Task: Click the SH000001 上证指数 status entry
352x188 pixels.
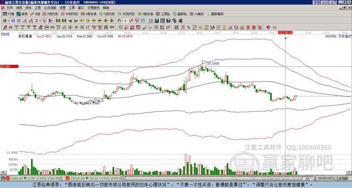Action: click(333, 178)
